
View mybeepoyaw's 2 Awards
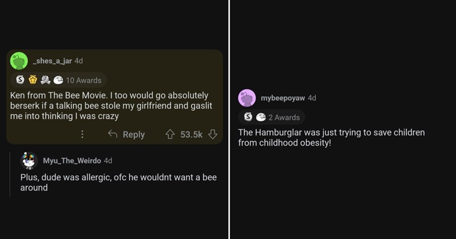tap(284, 117)
